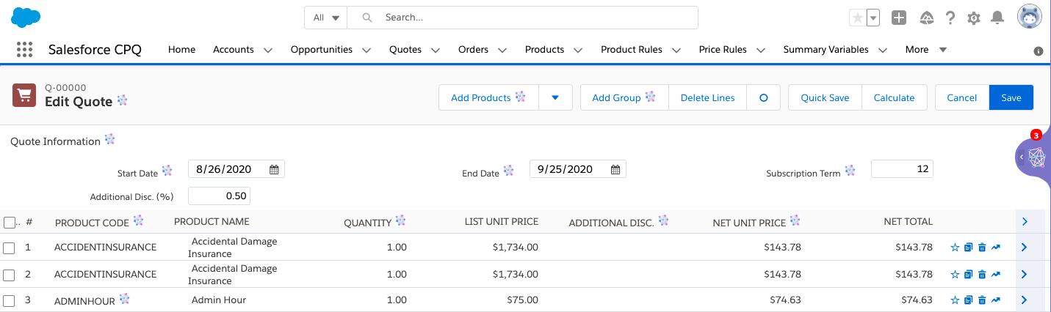Screen dimensions: 1051x312
Task: Expand Admin Hour line drawer arrow
Action: (1024, 300)
